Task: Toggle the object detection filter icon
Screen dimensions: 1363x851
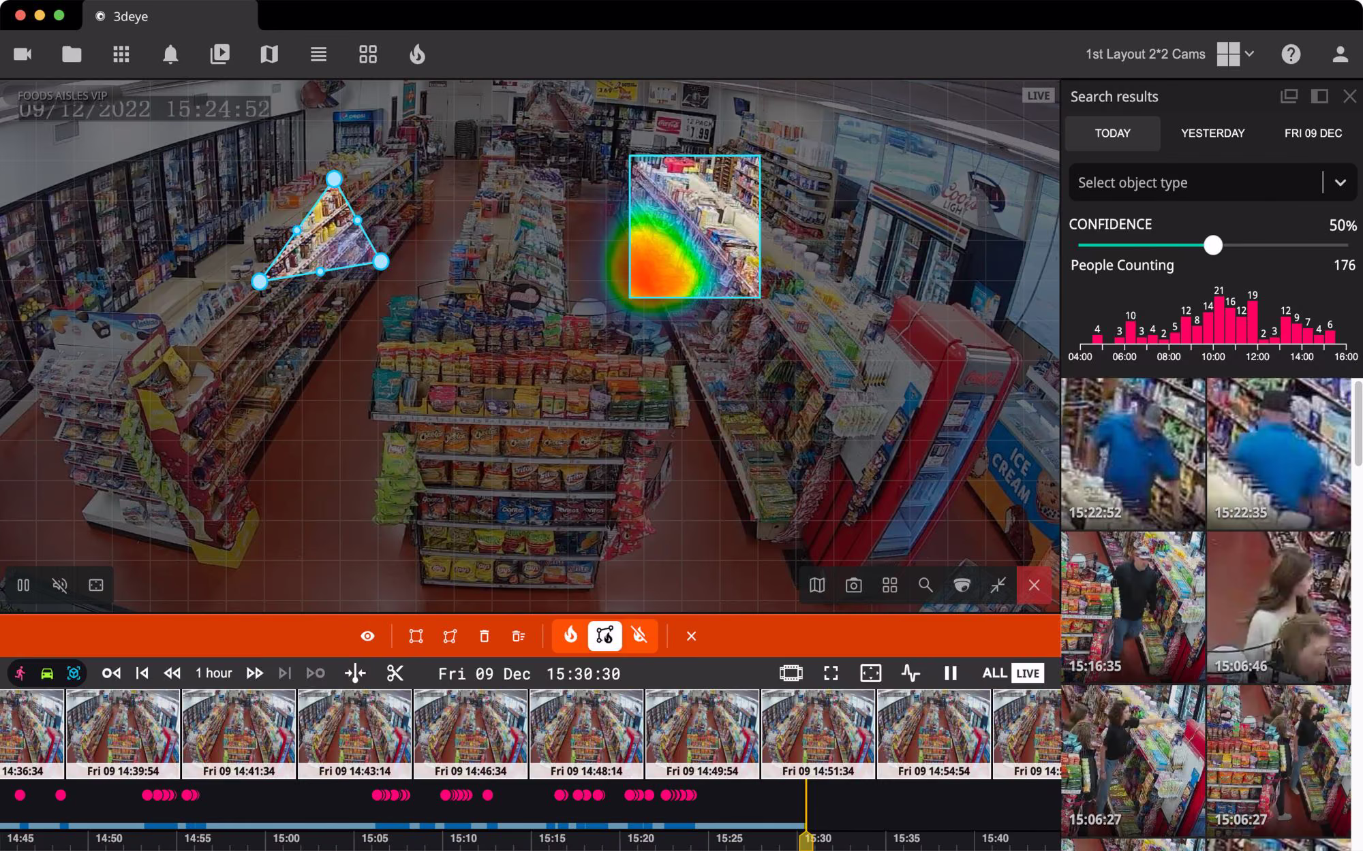Action: coord(74,673)
